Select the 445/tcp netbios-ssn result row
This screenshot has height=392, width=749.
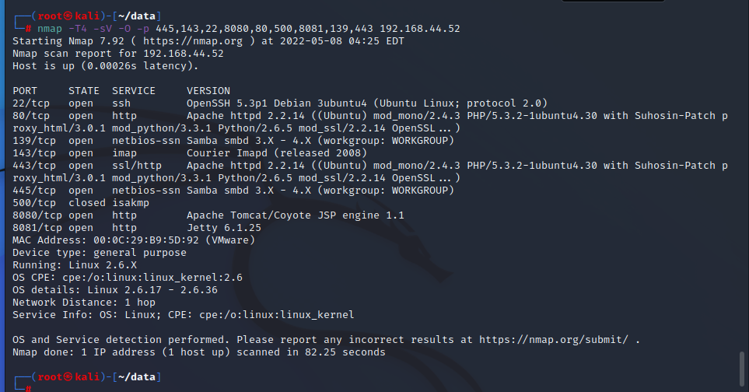pyautogui.click(x=233, y=190)
